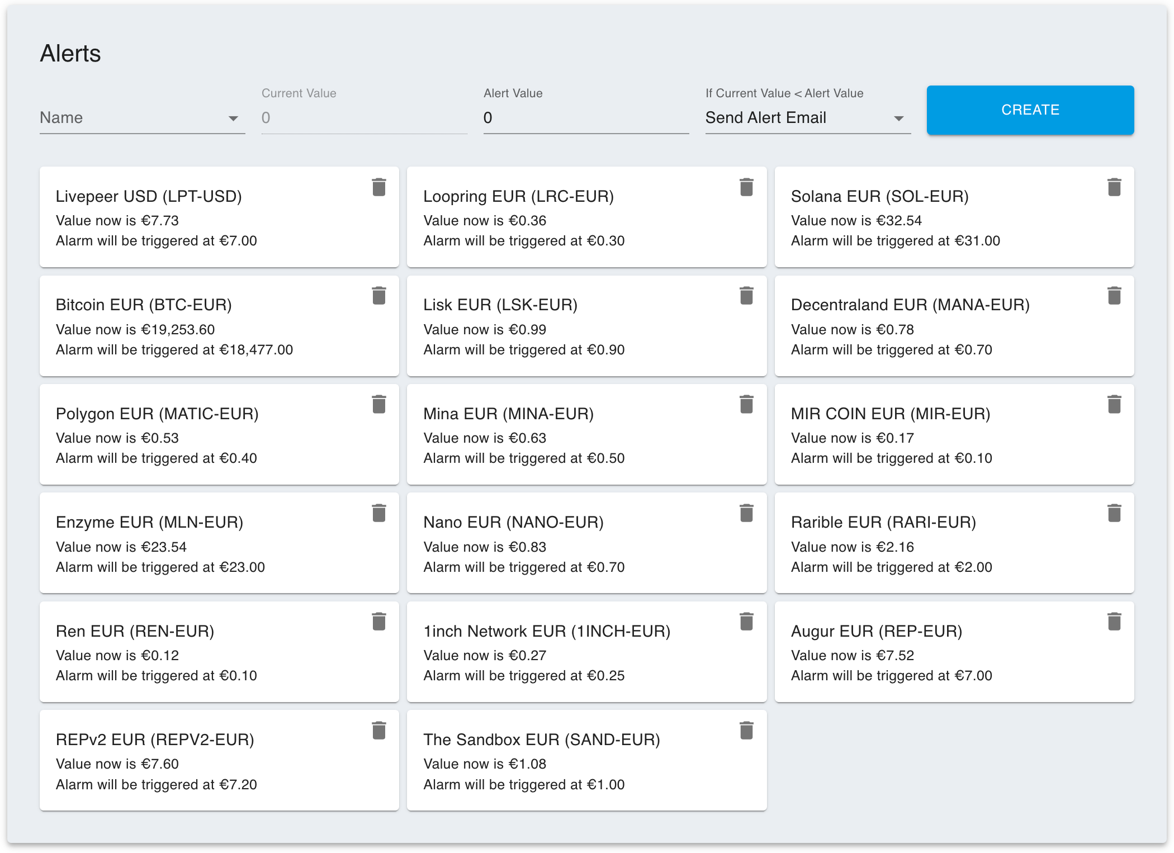Image resolution: width=1174 pixels, height=853 pixels.
Task: Click 'Value now is €0.12' text
Action: (x=117, y=656)
